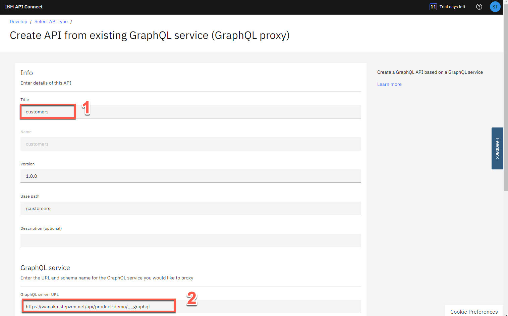Open the Feedback side tab
This screenshot has height=316, width=508.
click(497, 148)
